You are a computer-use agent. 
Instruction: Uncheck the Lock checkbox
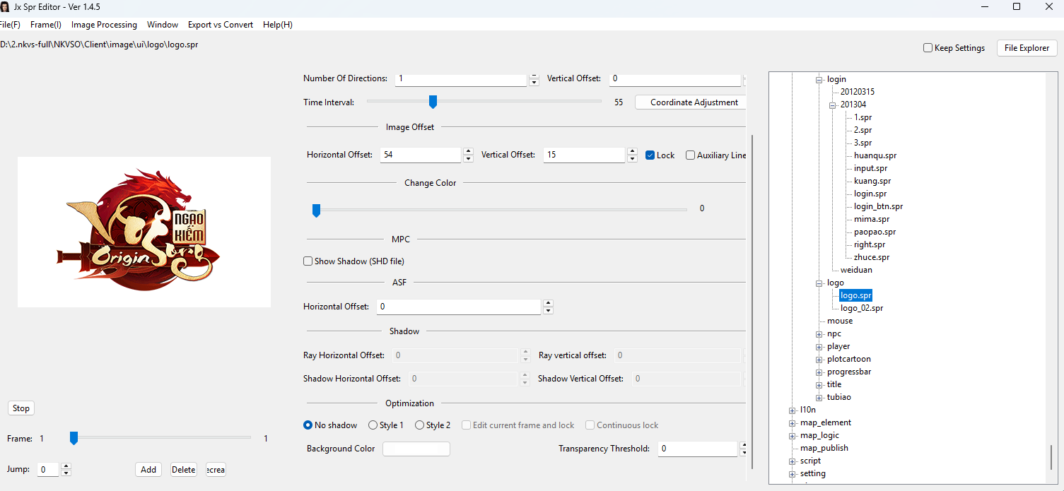pos(650,155)
